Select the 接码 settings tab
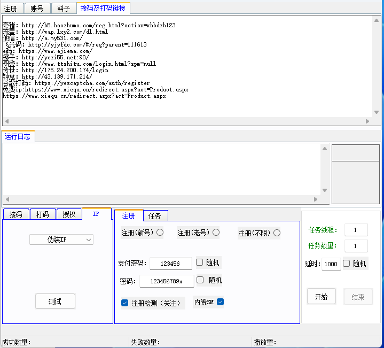The height and width of the screenshot is (348, 384). coord(16,214)
